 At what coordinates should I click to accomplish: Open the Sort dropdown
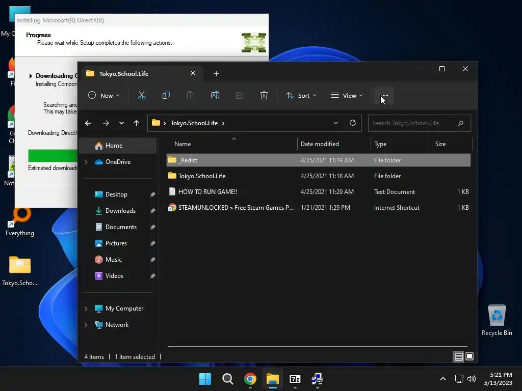301,95
